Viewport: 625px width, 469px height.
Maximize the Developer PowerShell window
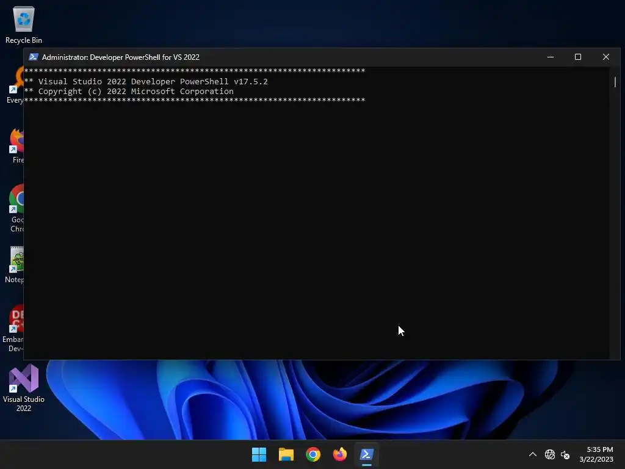tap(578, 57)
